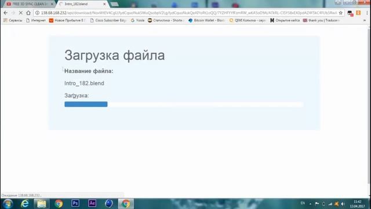This screenshot has height=209, width=371.
Task: Show hidden system tray icons
Action: [311, 204]
